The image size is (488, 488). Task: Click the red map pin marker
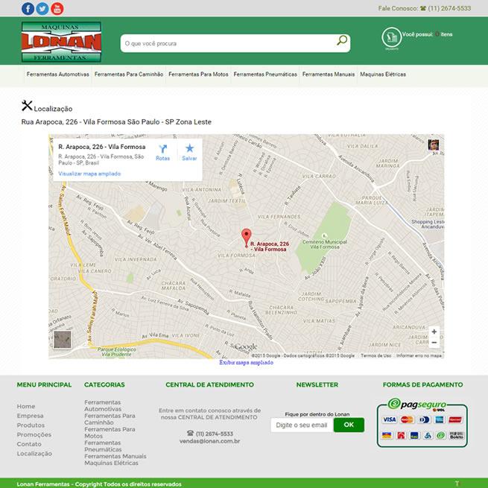(x=246, y=238)
